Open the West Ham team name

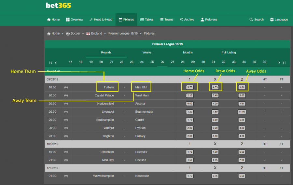(142, 95)
